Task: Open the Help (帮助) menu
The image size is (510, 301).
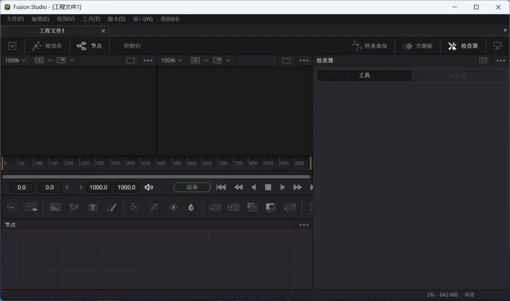Action: pos(170,19)
